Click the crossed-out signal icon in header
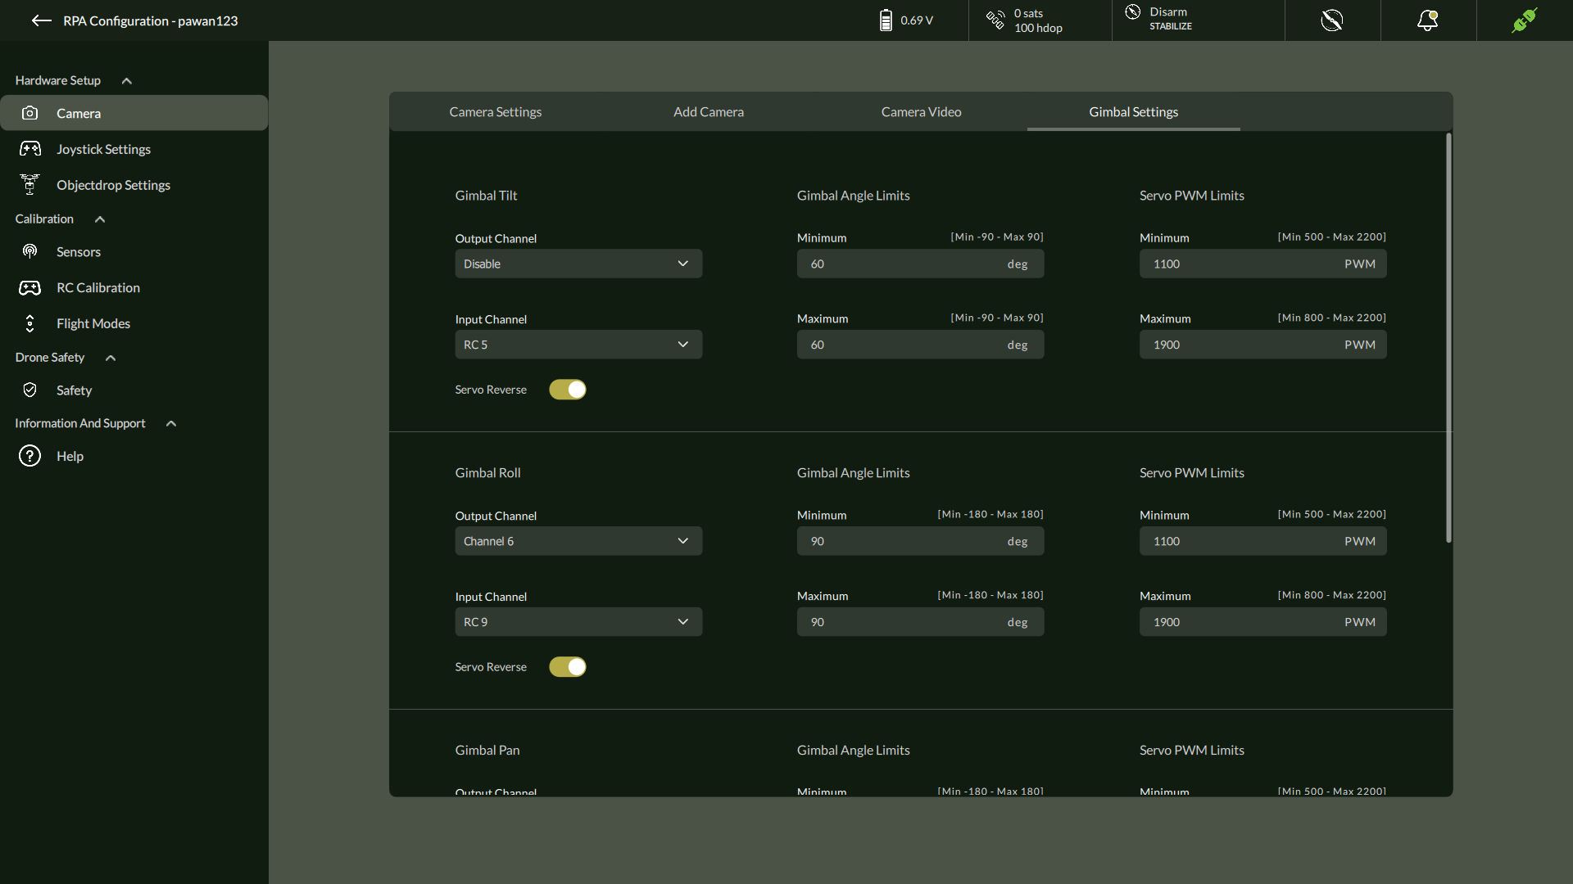 click(1332, 20)
